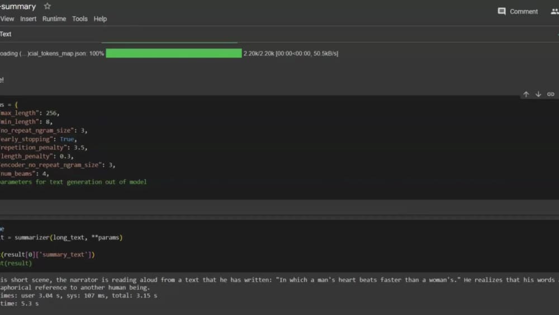Click the no_repeat_ngram_size line
The image size is (559, 315).
tap(44, 130)
